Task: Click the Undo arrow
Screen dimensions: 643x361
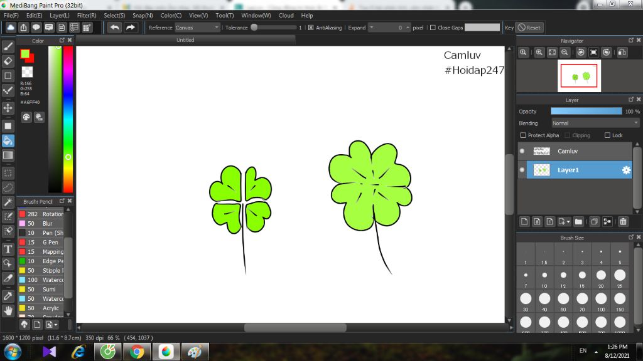Action: point(115,28)
